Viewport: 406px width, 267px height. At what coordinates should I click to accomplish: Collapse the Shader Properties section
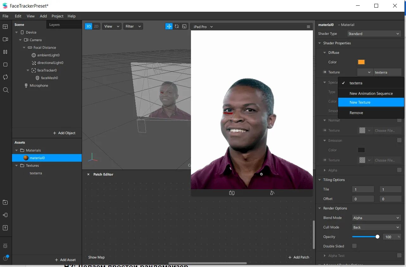[x=320, y=43]
